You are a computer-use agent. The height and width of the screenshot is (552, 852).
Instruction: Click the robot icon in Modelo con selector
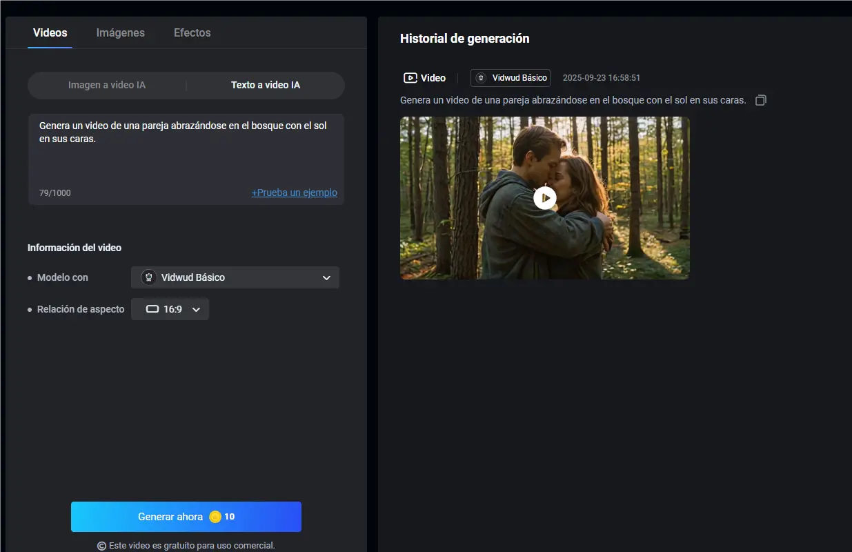pyautogui.click(x=148, y=277)
